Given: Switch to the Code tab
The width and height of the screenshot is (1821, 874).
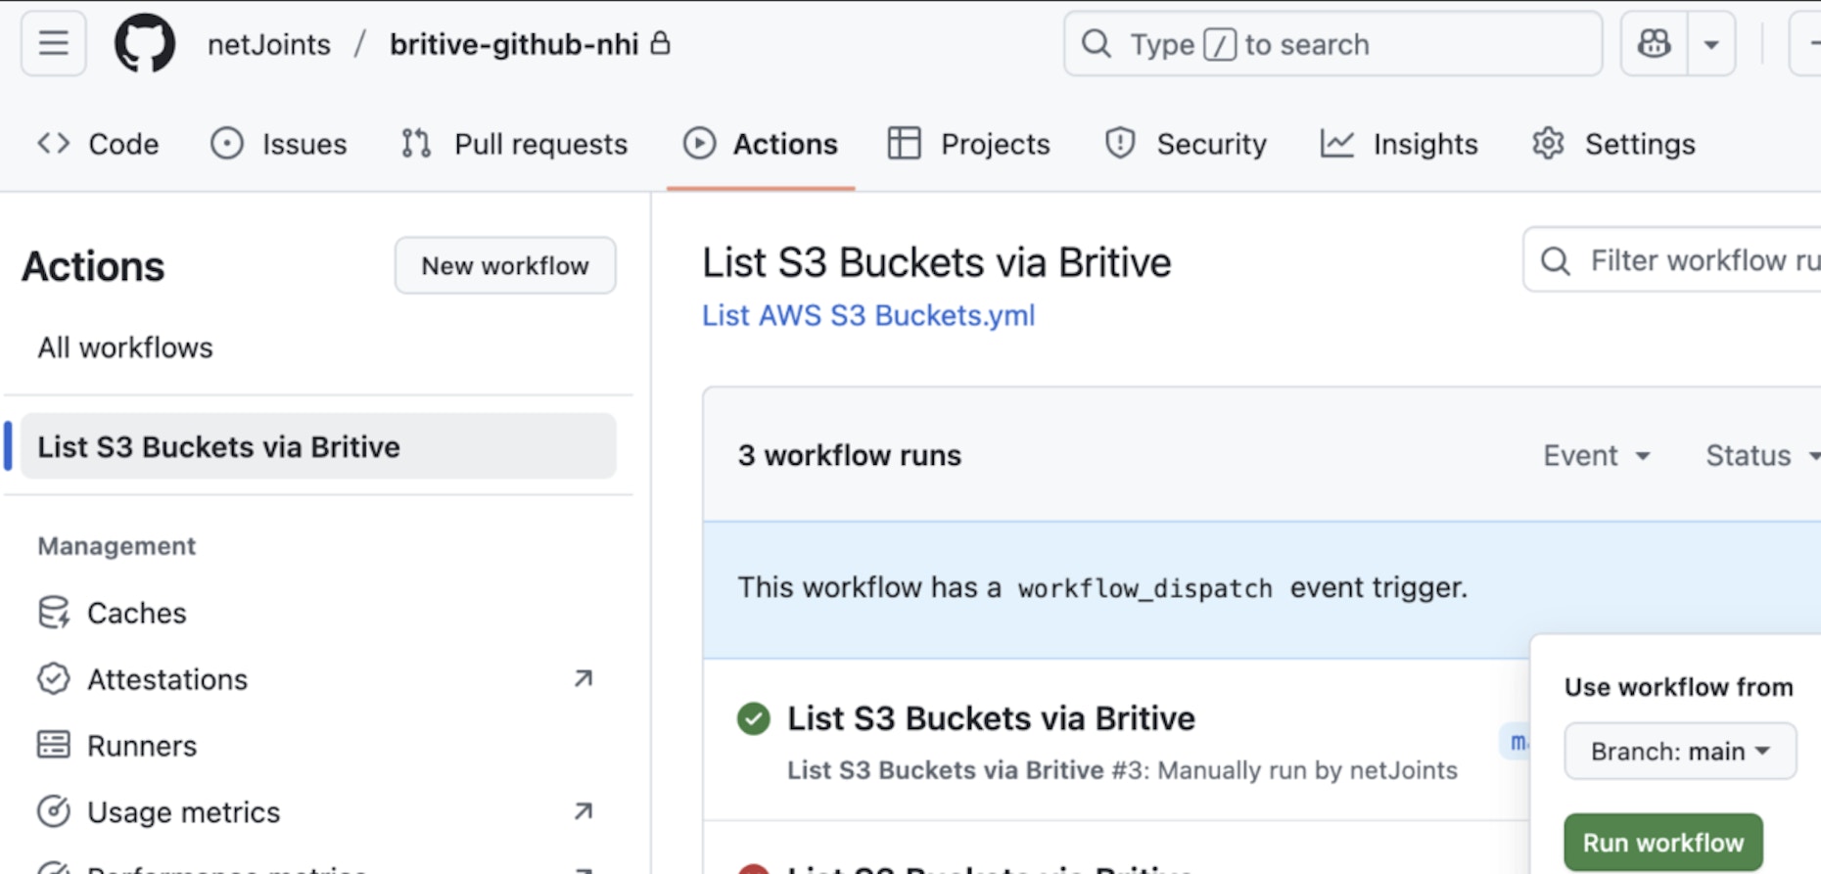Looking at the screenshot, I should [x=98, y=144].
